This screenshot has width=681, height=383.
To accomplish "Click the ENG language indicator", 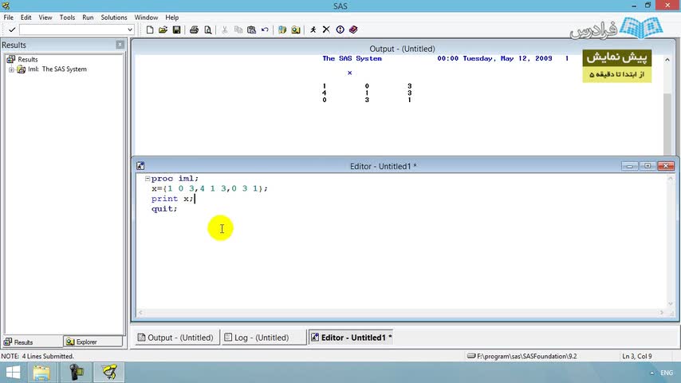I will coord(667,373).
